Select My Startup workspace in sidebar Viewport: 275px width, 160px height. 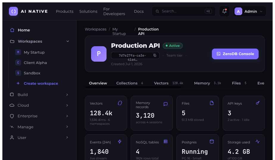coord(34,52)
